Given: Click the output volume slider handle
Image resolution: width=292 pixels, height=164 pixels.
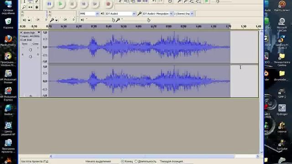Looking at the screenshot, I should pos(113,20).
